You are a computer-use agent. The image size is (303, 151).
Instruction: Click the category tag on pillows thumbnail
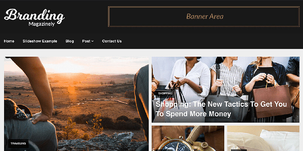(x=239, y=150)
